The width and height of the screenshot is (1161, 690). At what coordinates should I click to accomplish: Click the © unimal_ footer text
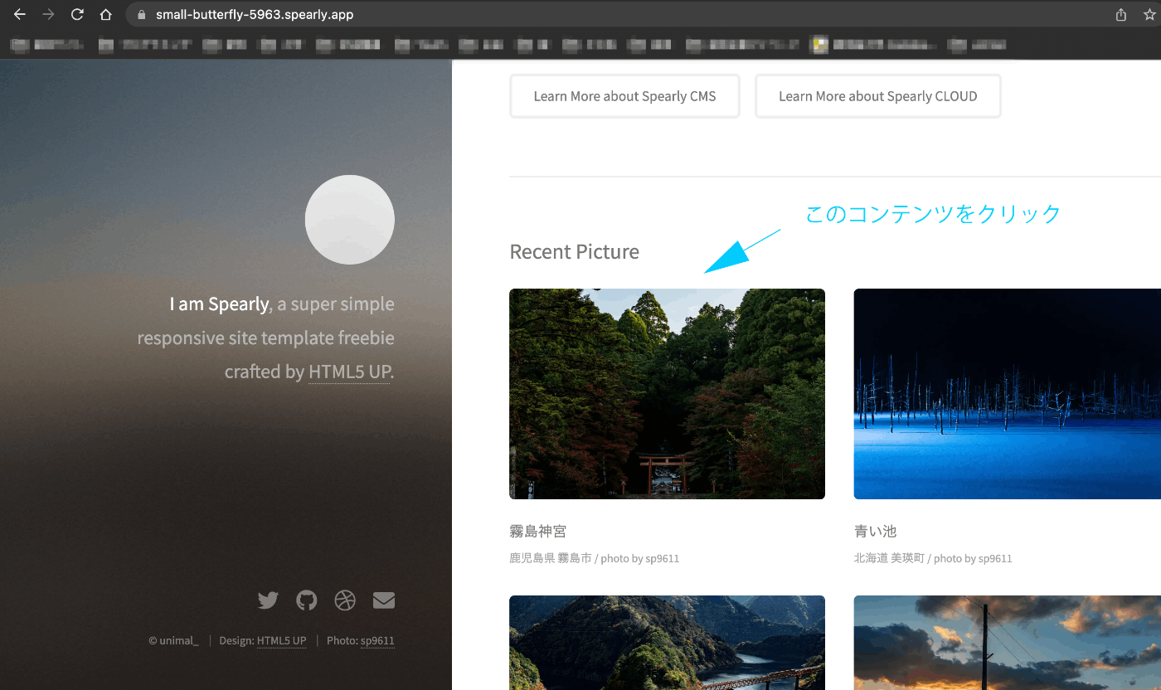pos(173,641)
